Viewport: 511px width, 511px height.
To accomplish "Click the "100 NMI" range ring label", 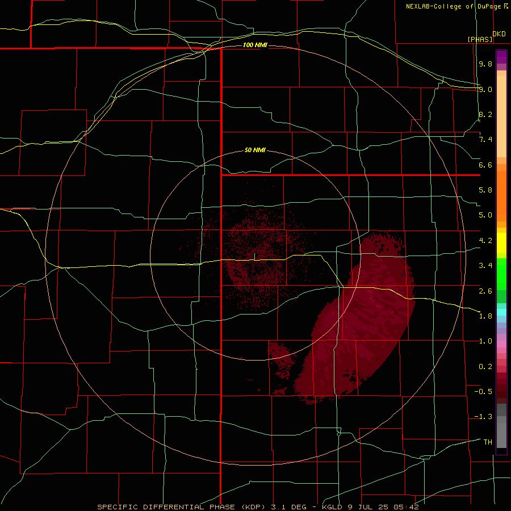I will 255,45.
